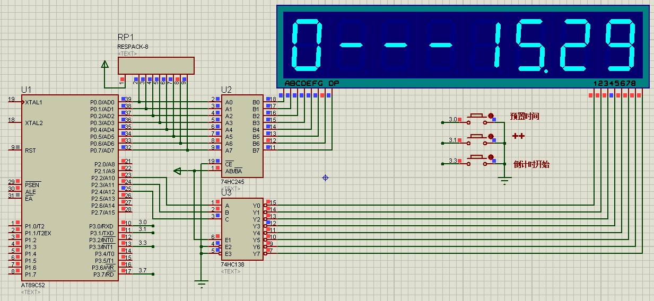Click the PSEN pin label on U1
Image resolution: width=654 pixels, height=301 pixels.
pos(32,185)
